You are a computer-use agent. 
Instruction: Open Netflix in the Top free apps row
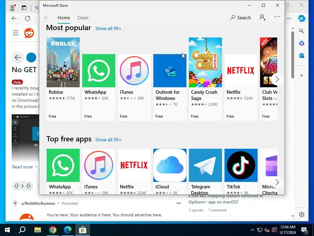pos(134,171)
